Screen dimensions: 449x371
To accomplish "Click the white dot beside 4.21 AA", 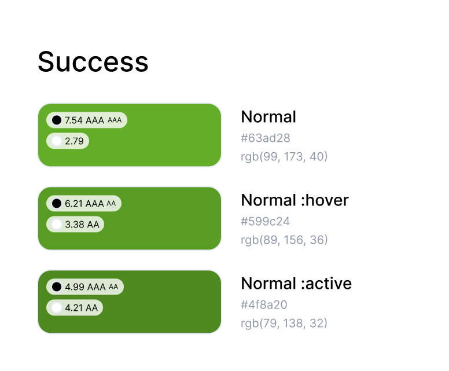I will [x=56, y=307].
